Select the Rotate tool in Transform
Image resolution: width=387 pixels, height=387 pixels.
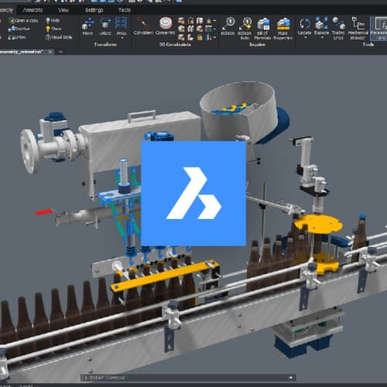[x=105, y=26]
